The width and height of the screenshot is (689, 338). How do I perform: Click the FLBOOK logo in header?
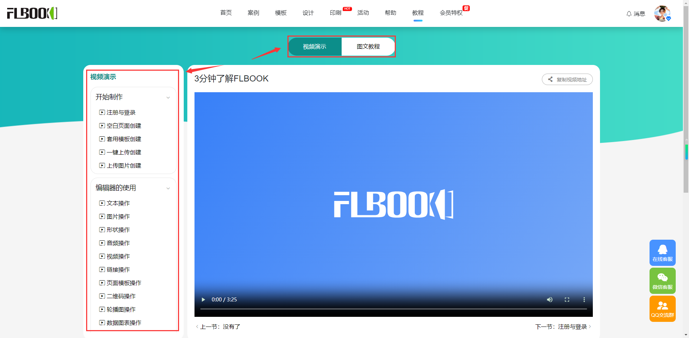pos(32,13)
